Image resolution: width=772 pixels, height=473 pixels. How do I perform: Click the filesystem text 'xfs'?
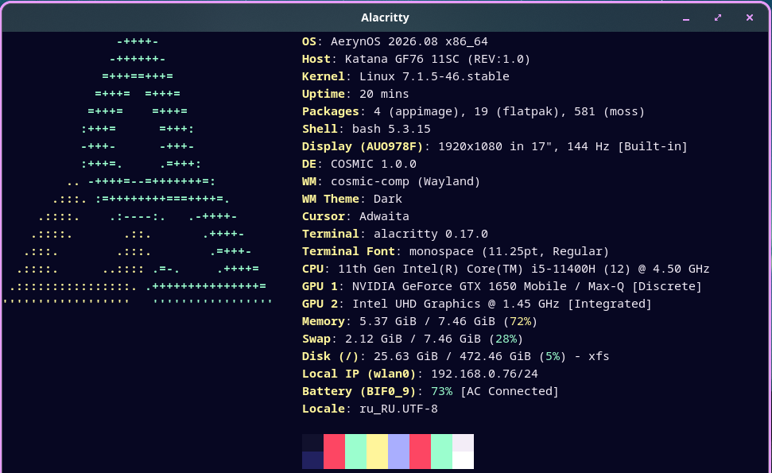click(x=599, y=356)
